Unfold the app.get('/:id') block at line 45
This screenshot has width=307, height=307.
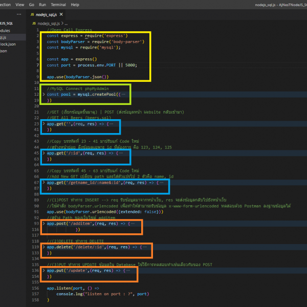43,153
